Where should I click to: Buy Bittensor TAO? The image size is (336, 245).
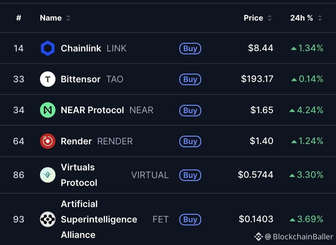[190, 79]
